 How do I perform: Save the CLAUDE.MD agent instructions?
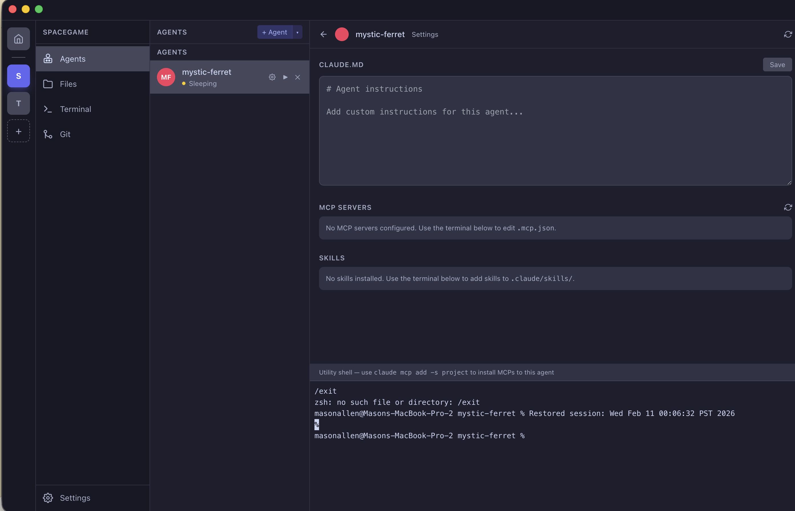777,64
